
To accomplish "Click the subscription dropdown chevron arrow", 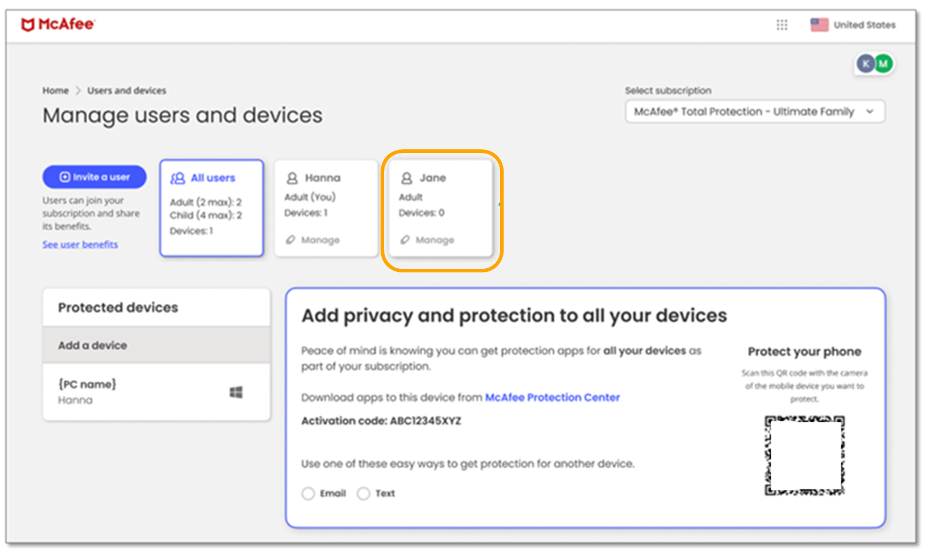I will tap(870, 112).
